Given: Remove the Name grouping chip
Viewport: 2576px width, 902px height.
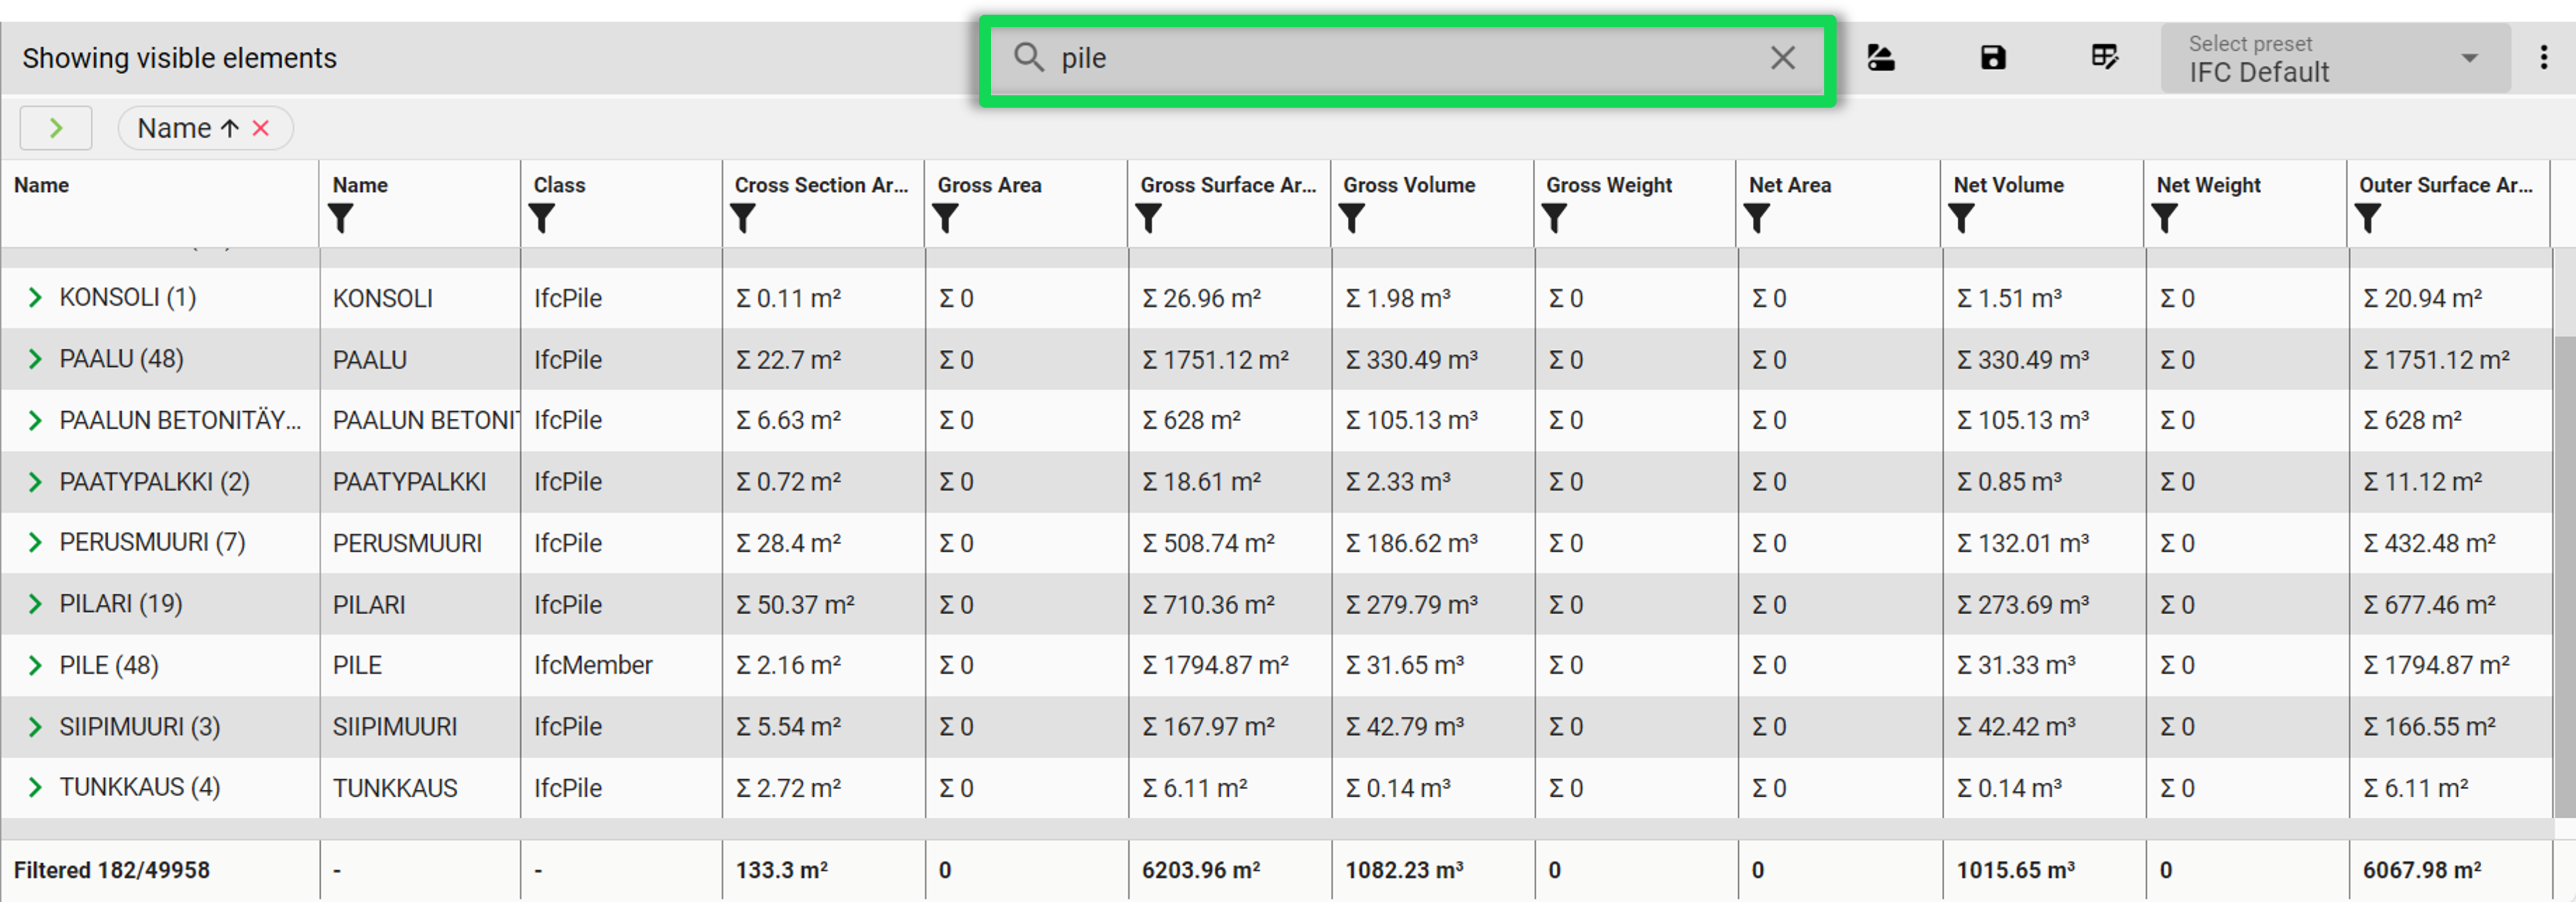Looking at the screenshot, I should [x=261, y=128].
